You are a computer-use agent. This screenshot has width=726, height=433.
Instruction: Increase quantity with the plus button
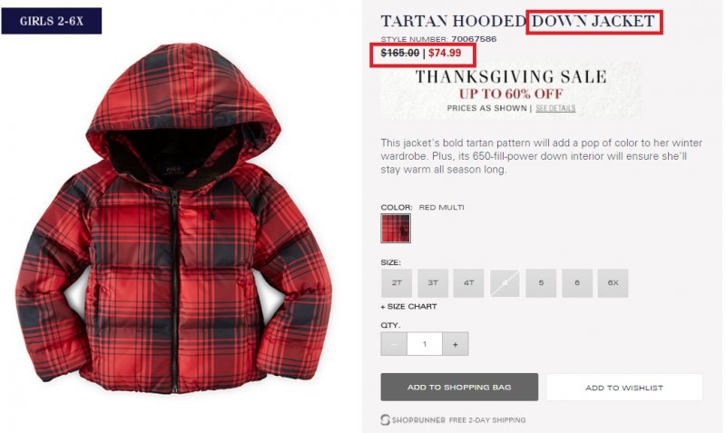click(456, 344)
